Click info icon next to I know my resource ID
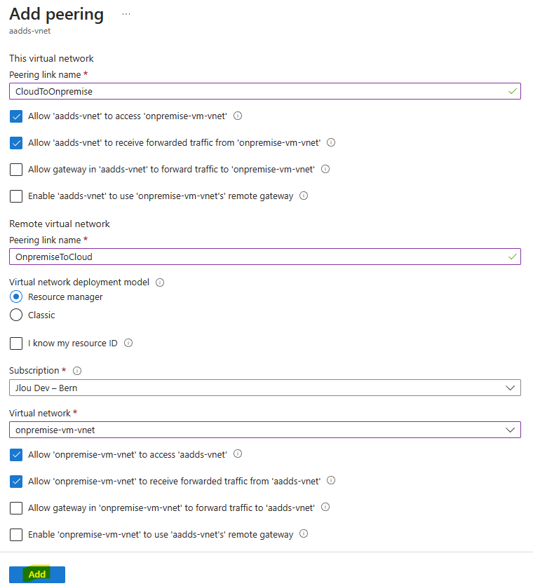The width and height of the screenshot is (533, 586). [128, 343]
